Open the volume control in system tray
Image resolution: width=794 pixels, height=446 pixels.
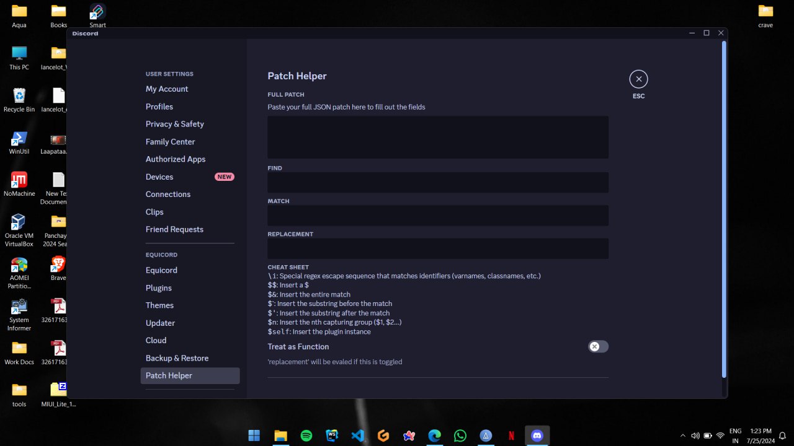click(695, 435)
